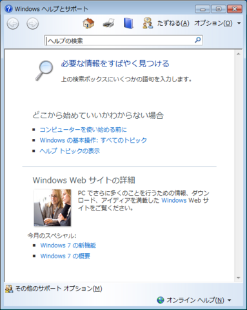Print the topic with the printer icon
Image resolution: width=247 pixels, height=310 pixels.
[x=108, y=23]
